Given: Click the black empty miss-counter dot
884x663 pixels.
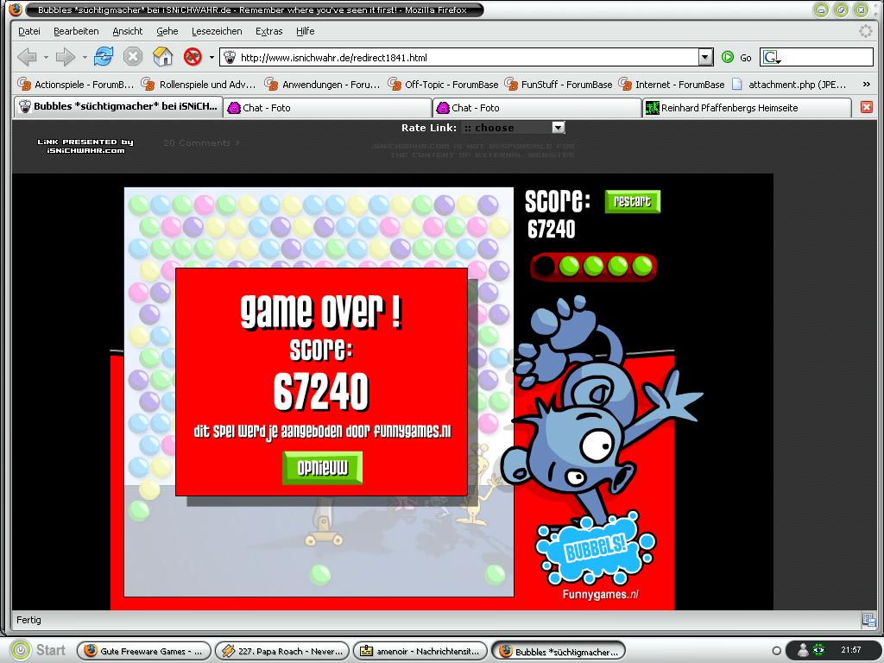Looking at the screenshot, I should (x=544, y=266).
